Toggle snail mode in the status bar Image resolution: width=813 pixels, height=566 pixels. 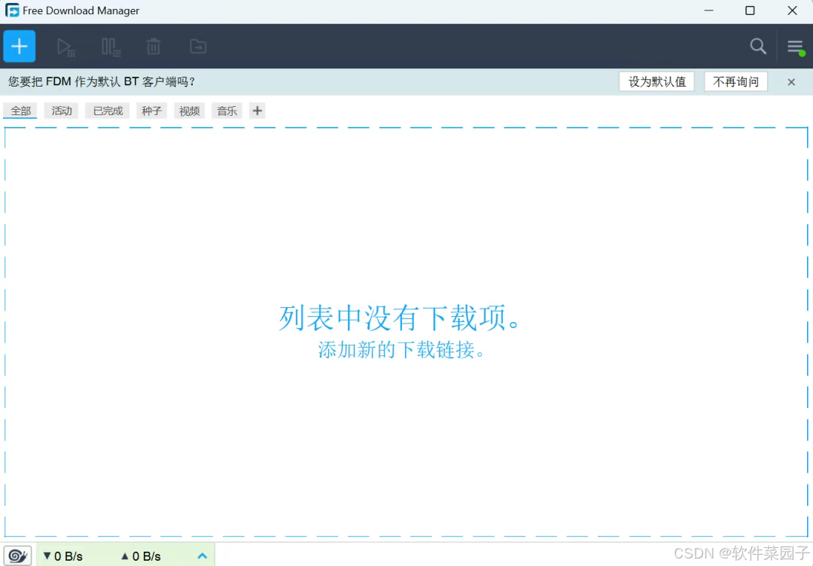click(x=17, y=555)
